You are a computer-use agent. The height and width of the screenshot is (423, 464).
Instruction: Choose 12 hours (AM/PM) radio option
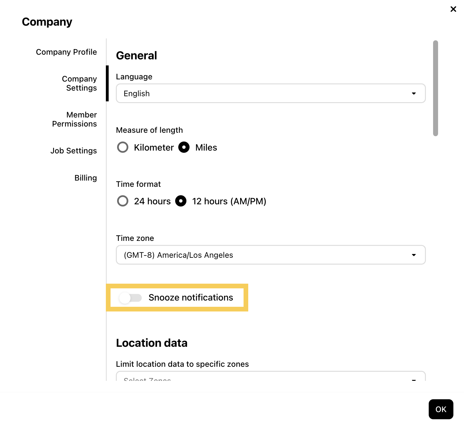pyautogui.click(x=181, y=201)
